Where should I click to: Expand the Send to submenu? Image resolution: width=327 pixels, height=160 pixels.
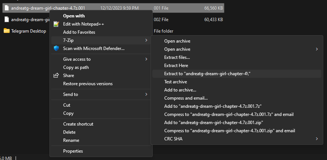click(x=146, y=94)
